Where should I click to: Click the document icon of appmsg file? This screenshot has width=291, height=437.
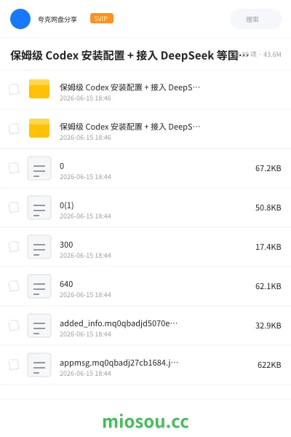[x=39, y=365]
